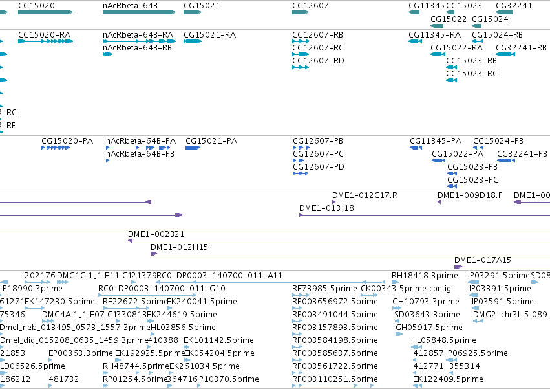The image size is (550, 389).
Task: Click the CG15024 gene label
Action: click(x=490, y=19)
